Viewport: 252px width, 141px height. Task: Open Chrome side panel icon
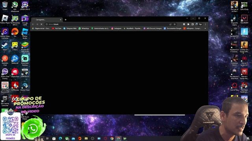tap(193, 24)
